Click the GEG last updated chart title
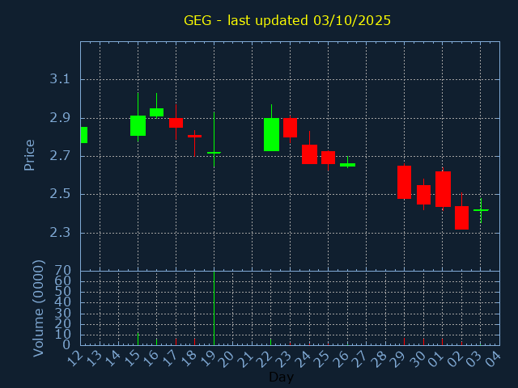518x388 pixels. [x=287, y=20]
